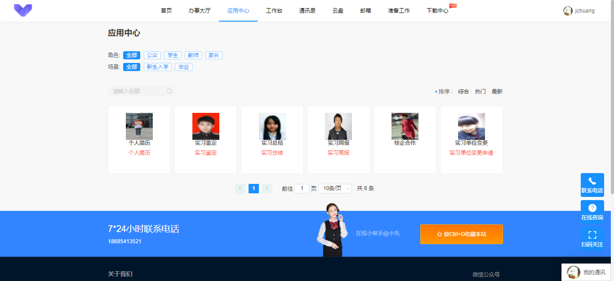Filter role by 学生
Viewport: 614px width, 281px height.
[173, 55]
